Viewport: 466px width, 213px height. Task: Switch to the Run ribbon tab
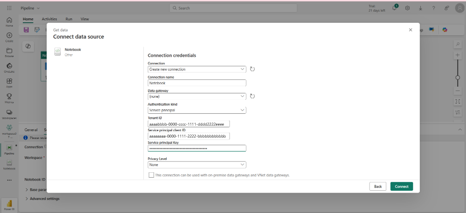click(69, 19)
